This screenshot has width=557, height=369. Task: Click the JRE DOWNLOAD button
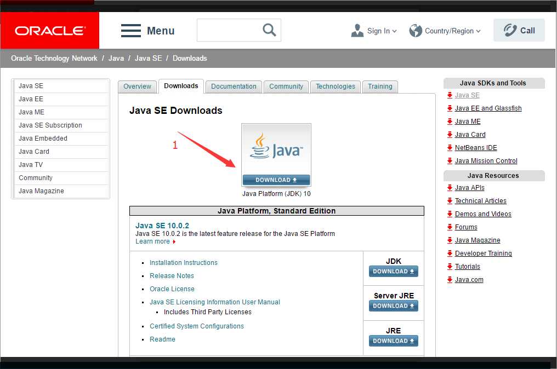coord(393,341)
